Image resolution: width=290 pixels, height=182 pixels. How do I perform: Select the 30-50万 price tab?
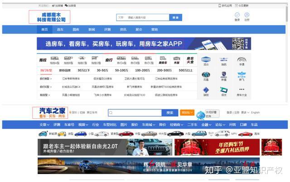102,70
